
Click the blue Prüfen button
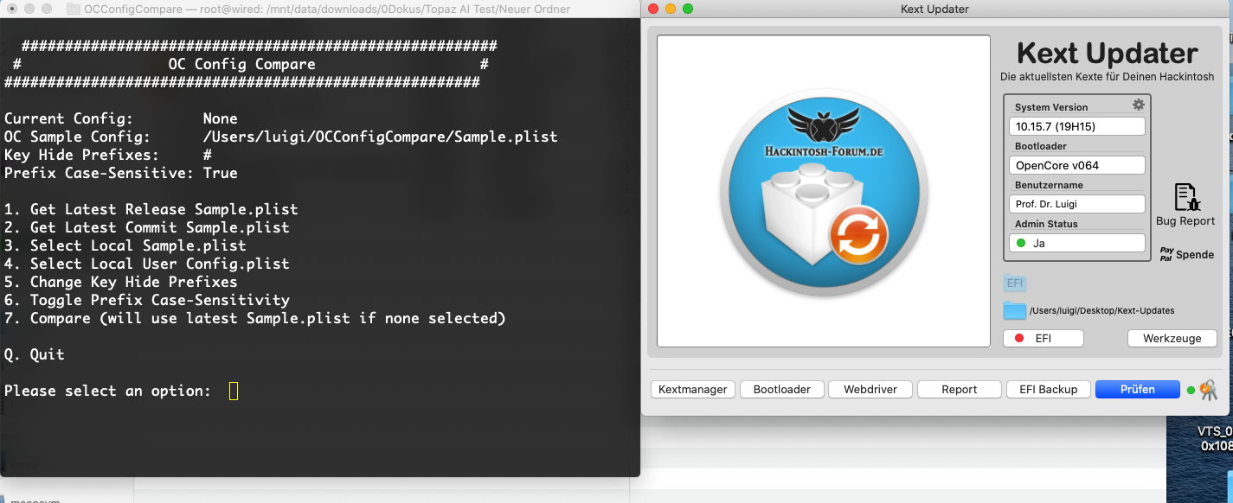click(x=1138, y=389)
